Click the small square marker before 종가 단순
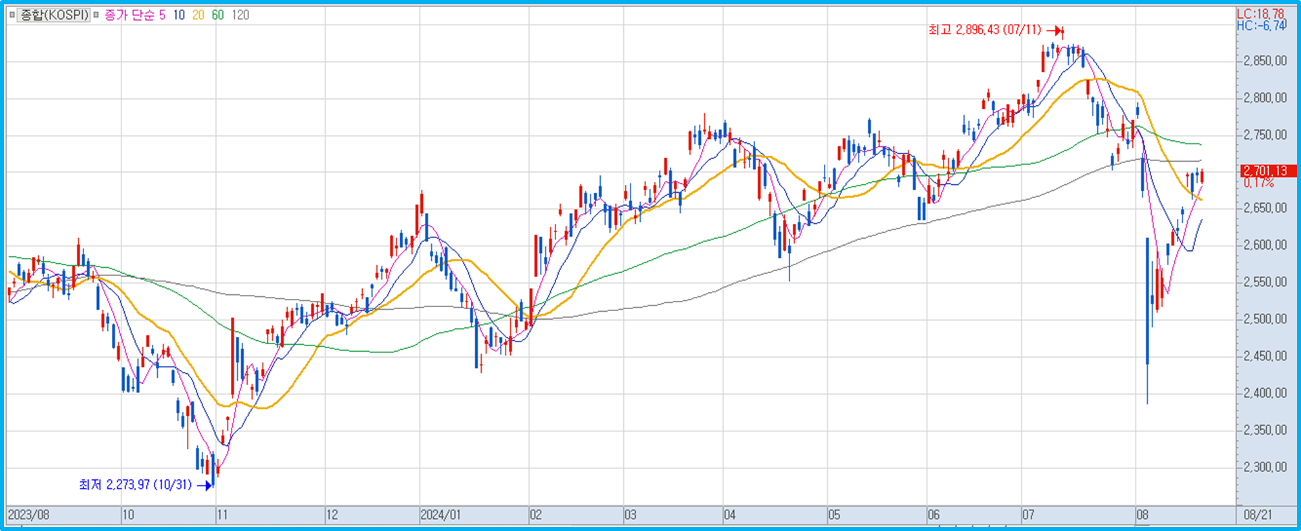 point(96,15)
